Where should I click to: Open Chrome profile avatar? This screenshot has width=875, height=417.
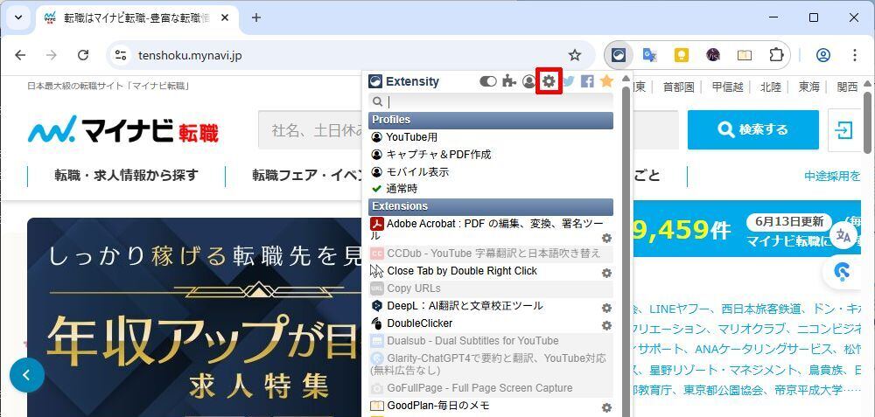click(823, 54)
